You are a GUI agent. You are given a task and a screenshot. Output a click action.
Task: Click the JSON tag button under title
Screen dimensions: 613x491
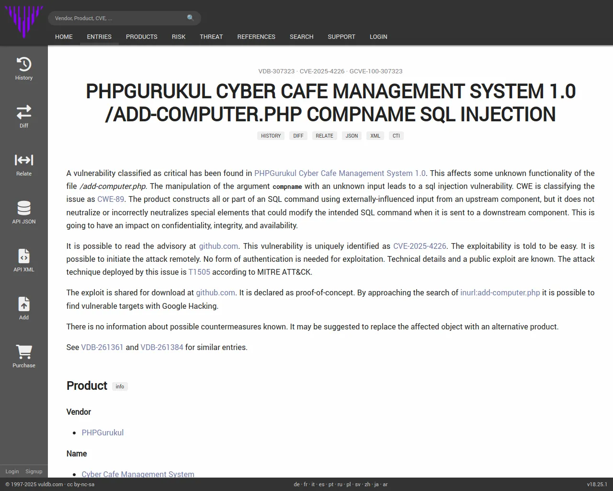[x=352, y=136]
